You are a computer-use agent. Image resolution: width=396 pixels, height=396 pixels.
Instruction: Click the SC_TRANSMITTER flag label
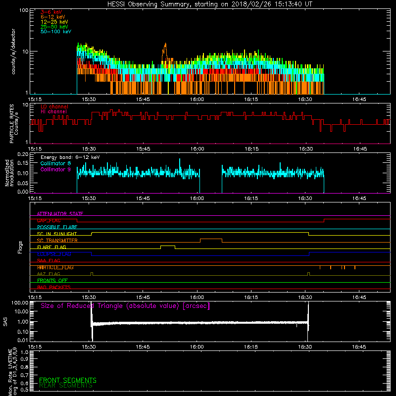[x=57, y=241]
